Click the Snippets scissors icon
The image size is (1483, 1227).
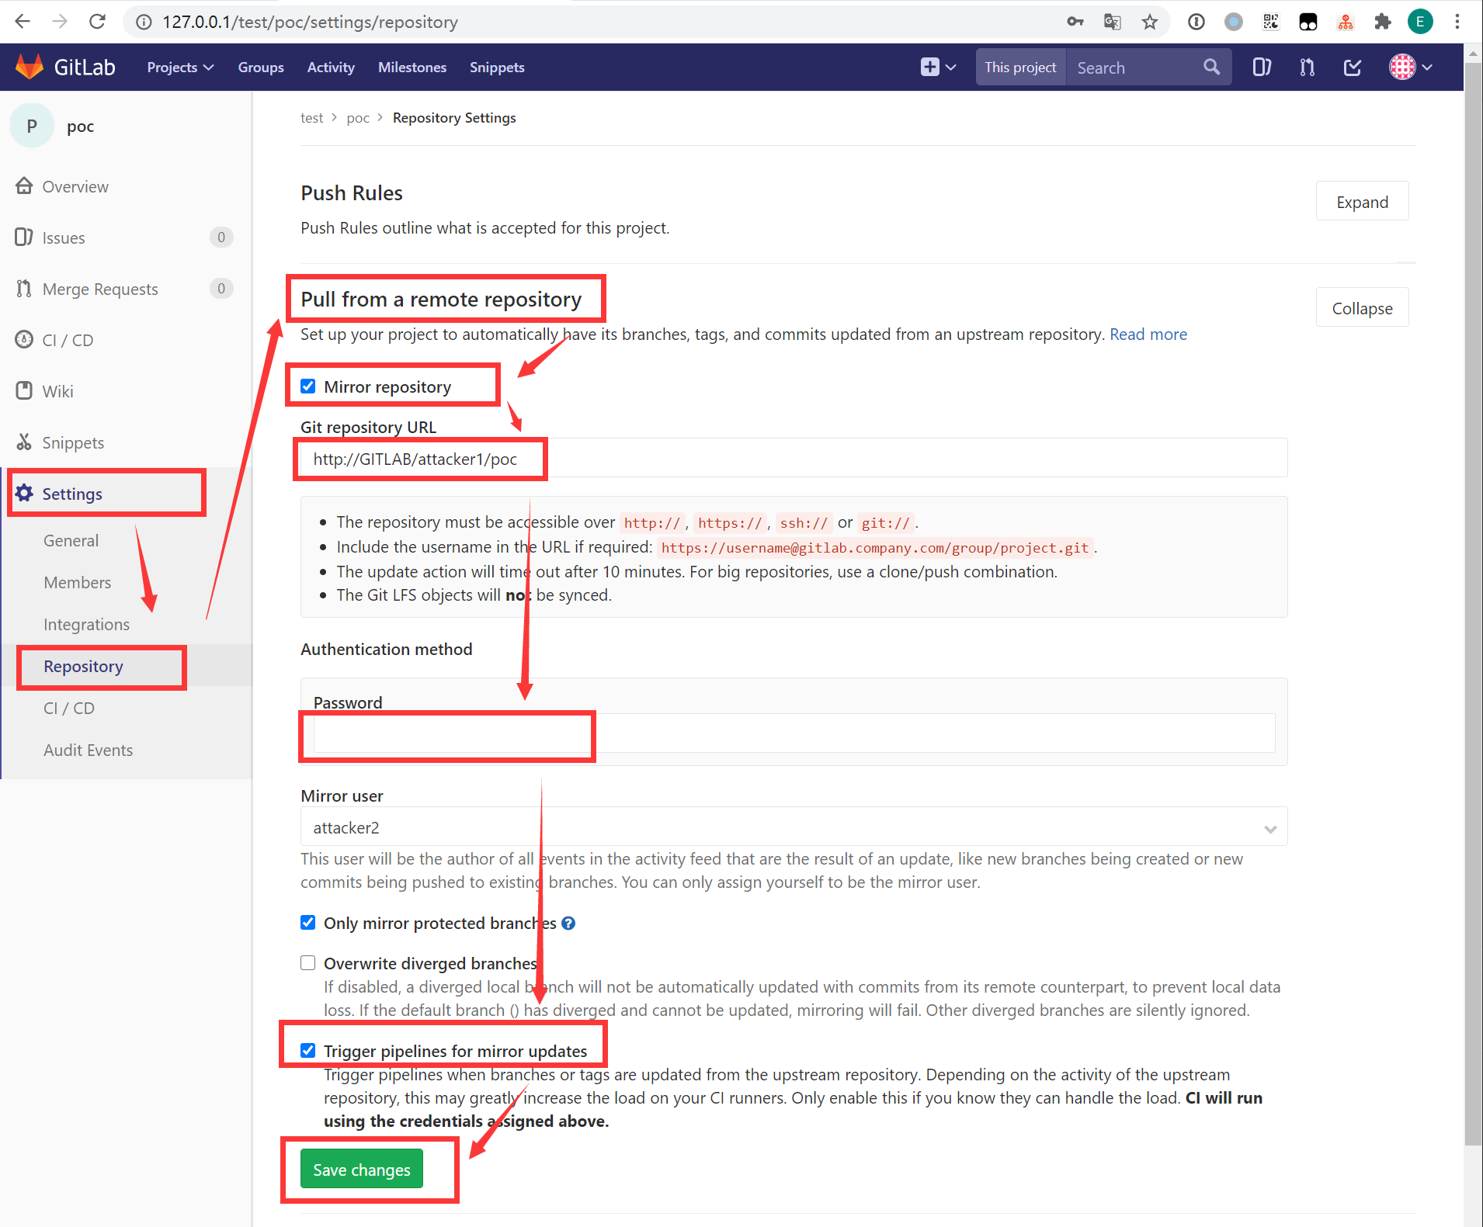pyautogui.click(x=24, y=442)
